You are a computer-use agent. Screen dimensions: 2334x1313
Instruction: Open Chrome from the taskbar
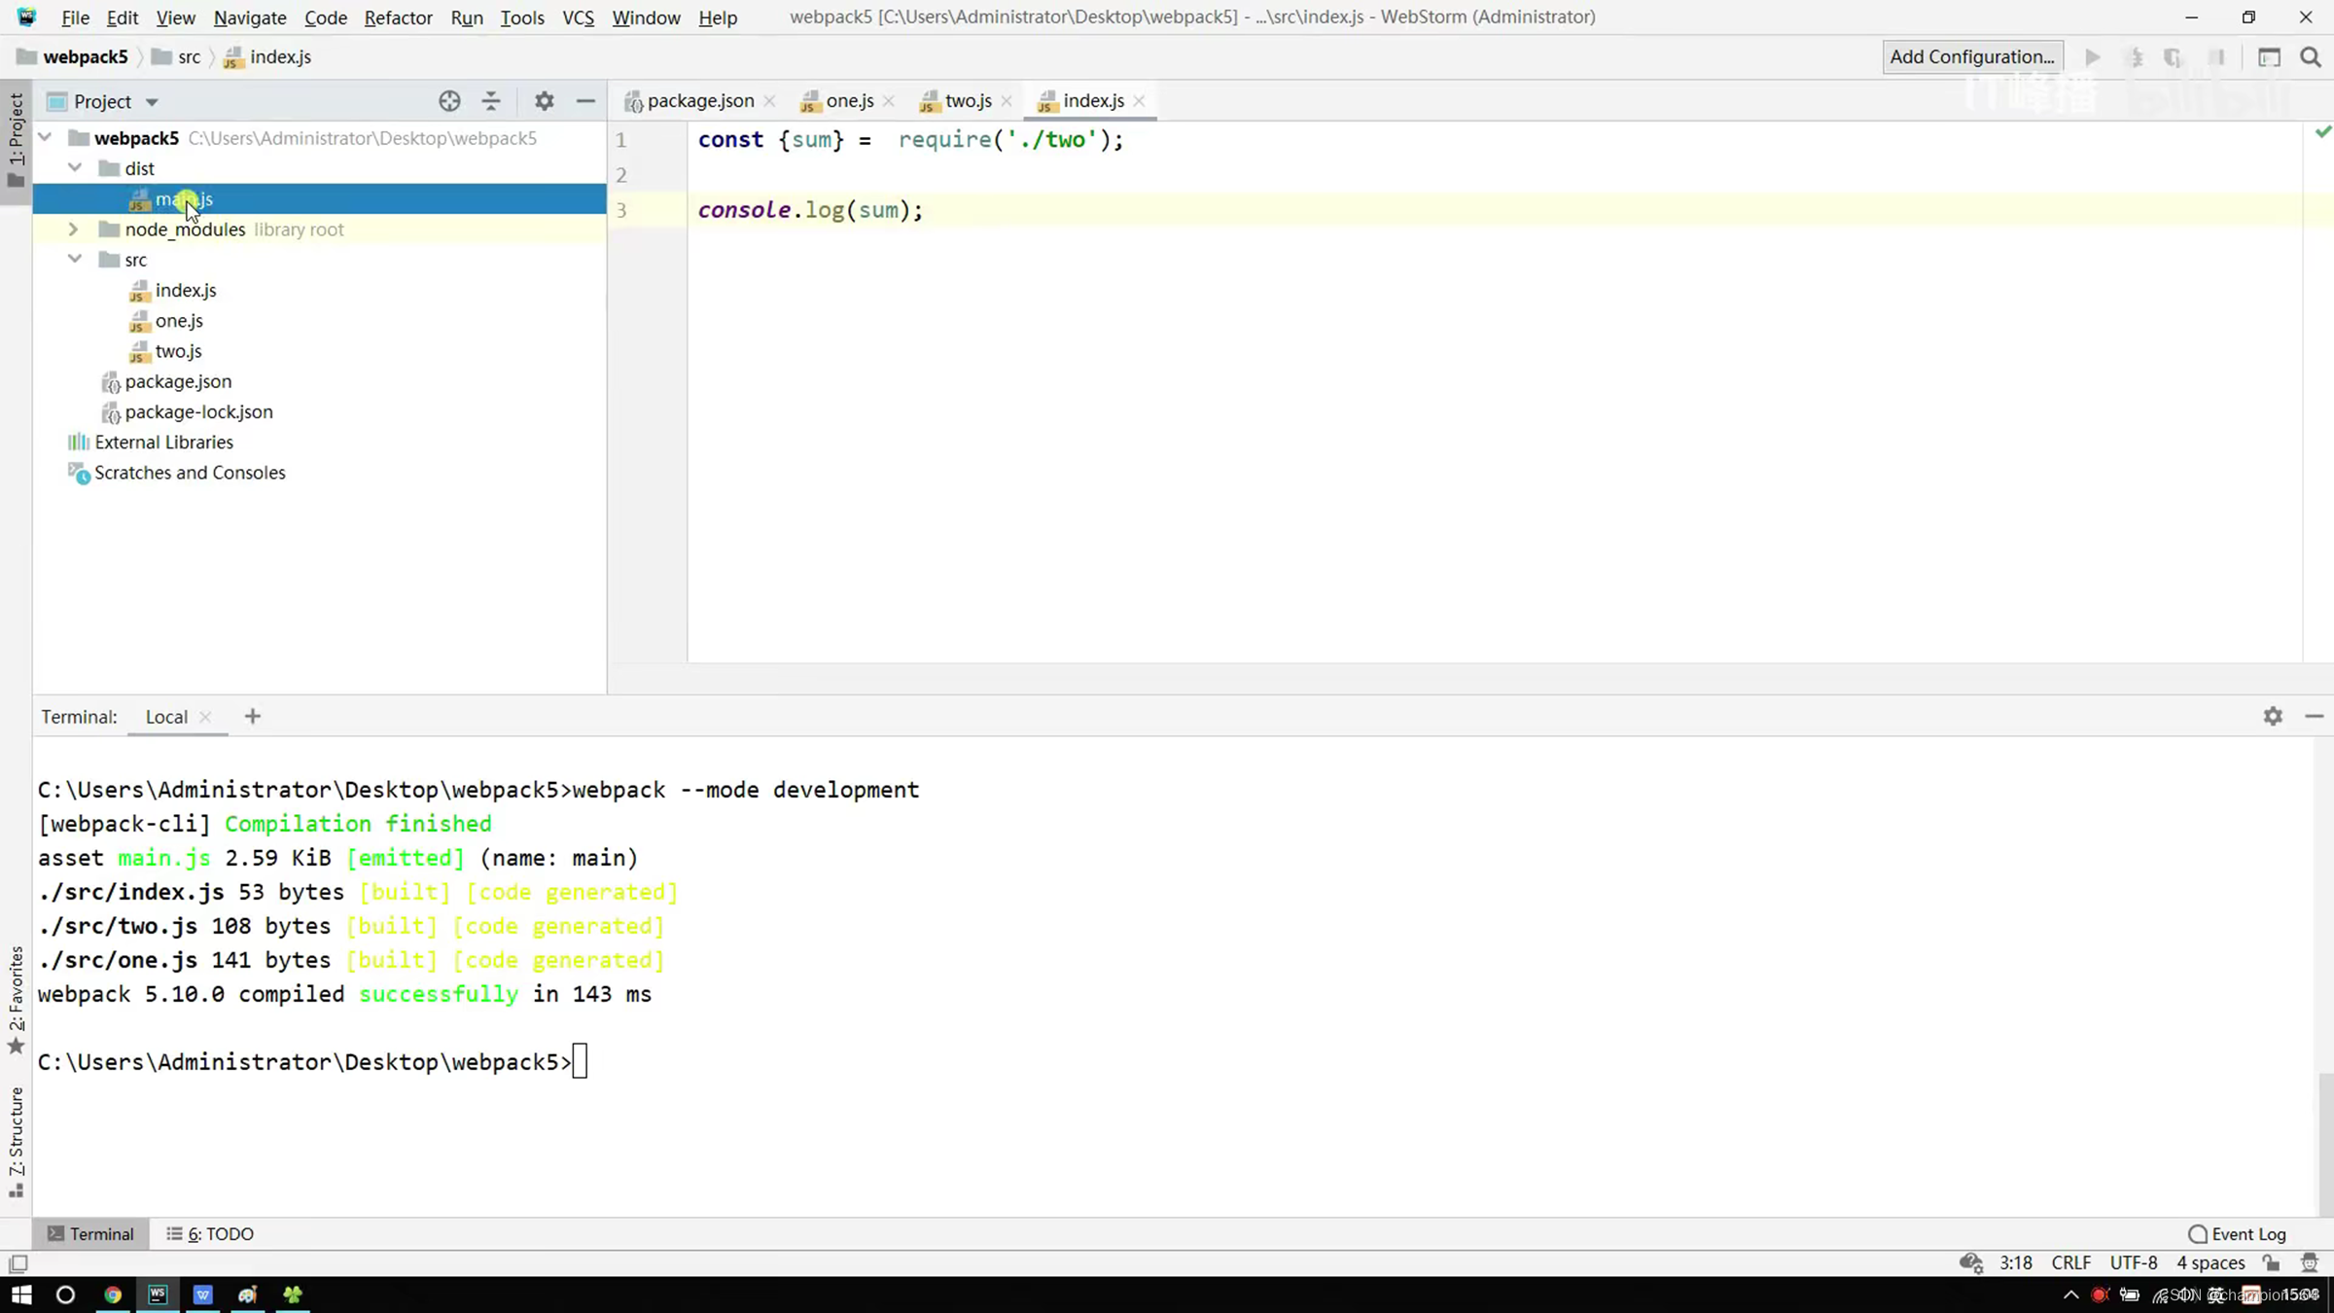113,1295
